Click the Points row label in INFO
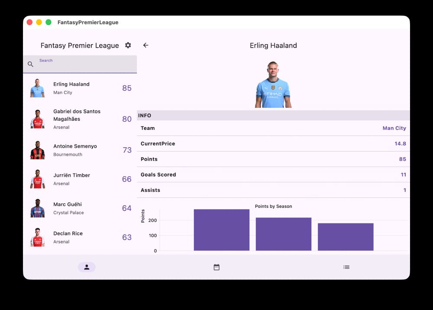This screenshot has width=433, height=310. point(149,159)
